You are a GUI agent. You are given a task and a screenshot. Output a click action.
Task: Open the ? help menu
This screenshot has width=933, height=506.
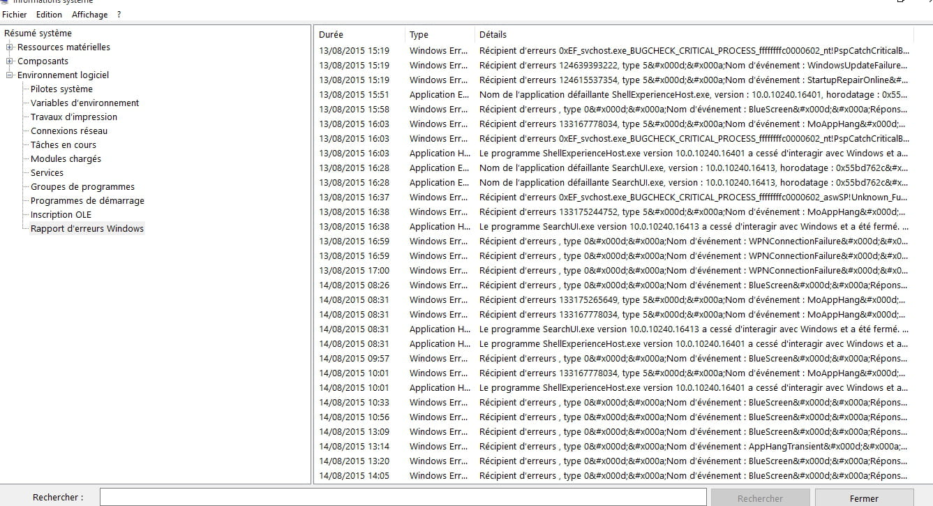point(119,15)
